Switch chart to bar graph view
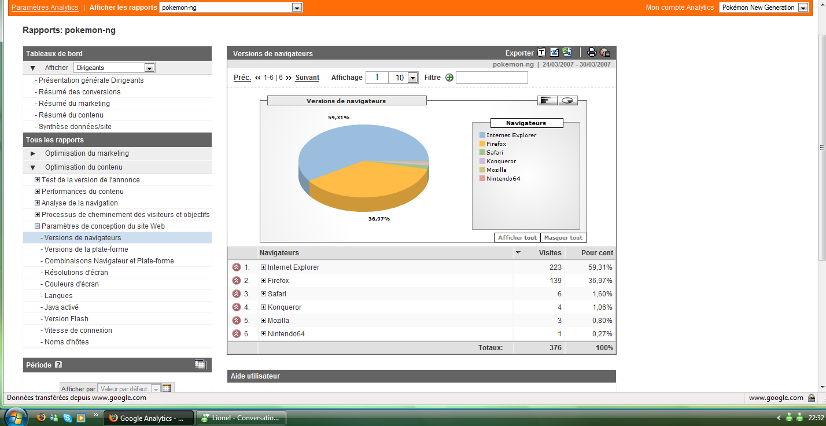 (x=547, y=100)
